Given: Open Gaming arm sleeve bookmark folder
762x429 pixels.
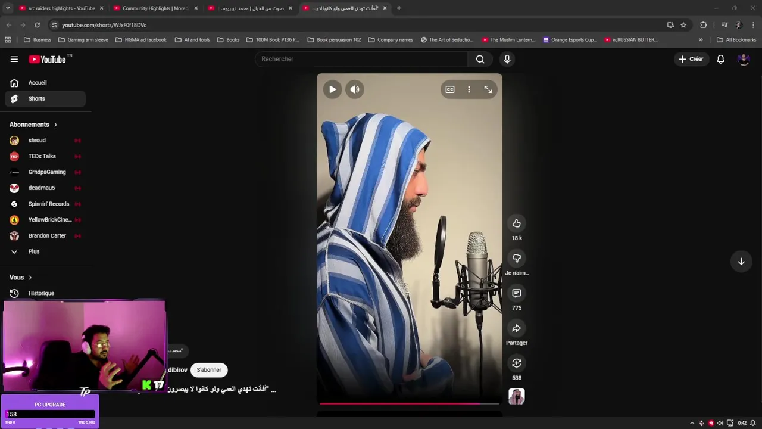Looking at the screenshot, I should [x=83, y=40].
